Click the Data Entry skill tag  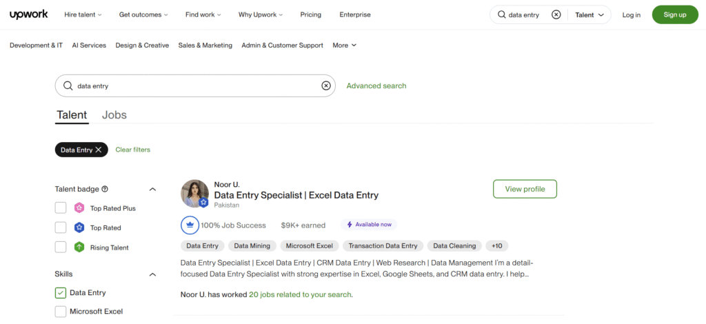(203, 245)
